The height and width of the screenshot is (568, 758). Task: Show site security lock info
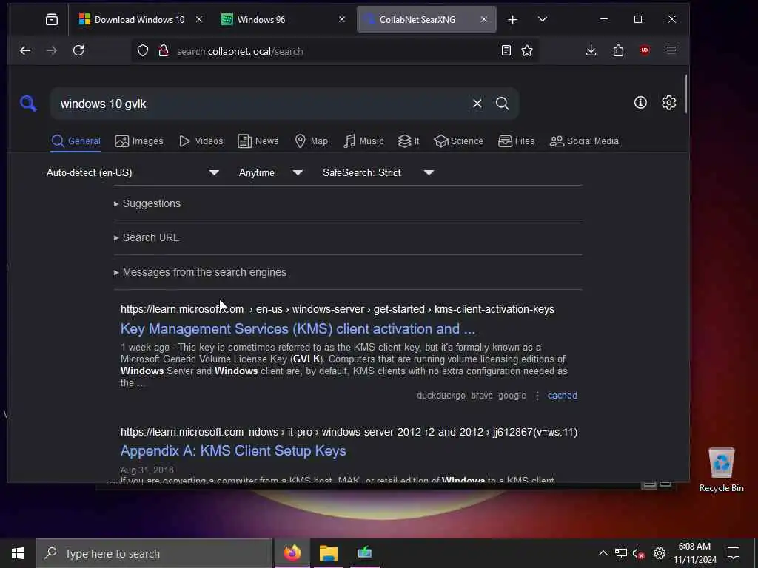(164, 51)
